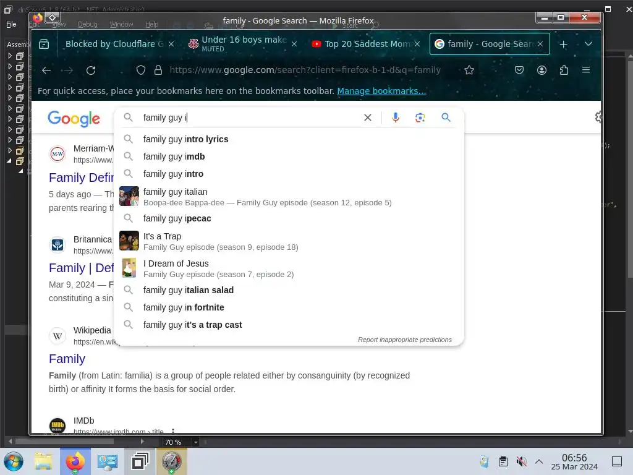Switch to Blocked by Cloudflare tab
Image resolution: width=633 pixels, height=475 pixels.
114,44
